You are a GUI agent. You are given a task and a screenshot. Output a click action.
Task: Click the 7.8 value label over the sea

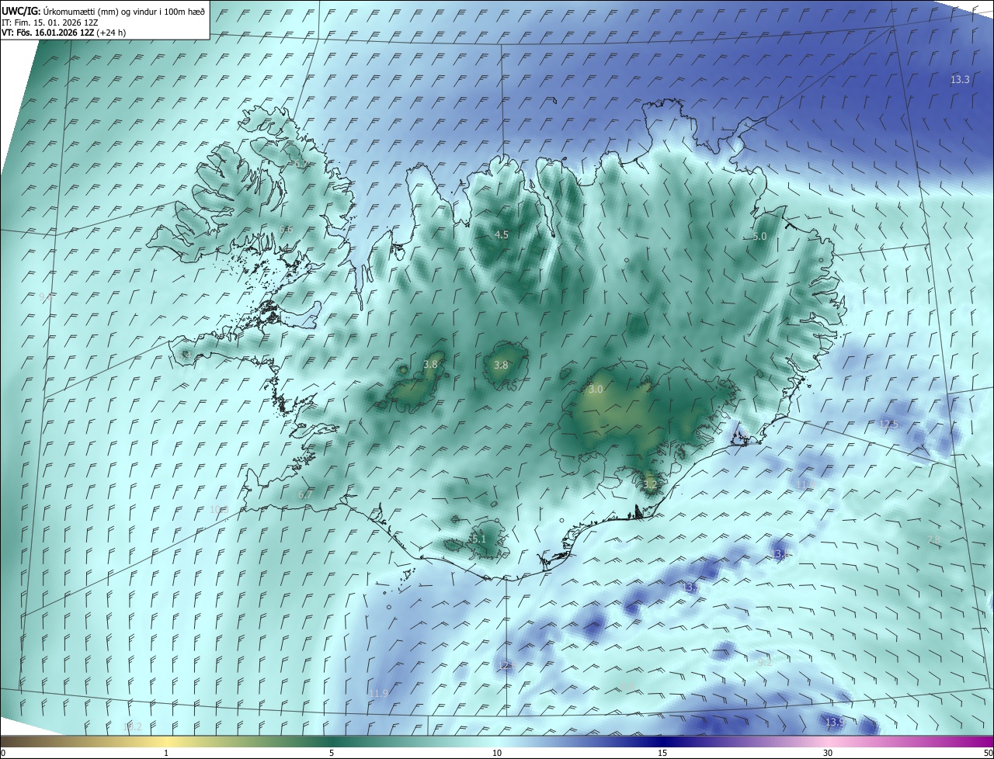point(934,539)
